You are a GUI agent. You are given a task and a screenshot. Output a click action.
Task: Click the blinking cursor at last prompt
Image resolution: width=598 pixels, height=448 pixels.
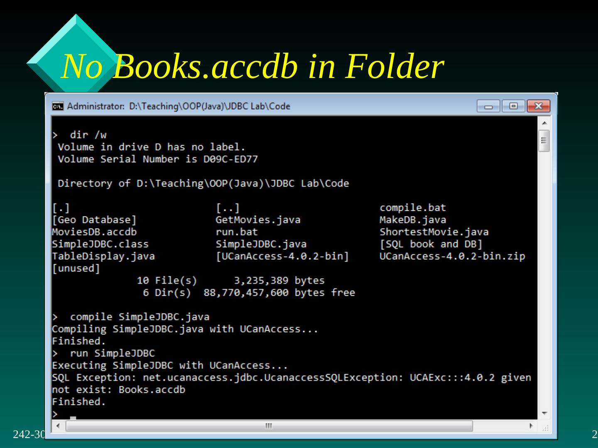click(x=73, y=417)
